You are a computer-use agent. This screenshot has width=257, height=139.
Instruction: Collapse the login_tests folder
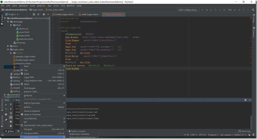coord(8,50)
